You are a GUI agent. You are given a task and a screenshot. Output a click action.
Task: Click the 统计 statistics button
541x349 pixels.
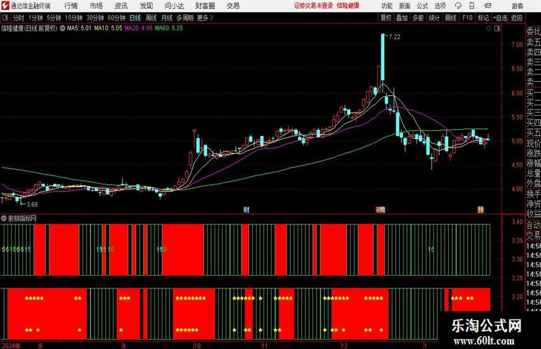coord(434,18)
